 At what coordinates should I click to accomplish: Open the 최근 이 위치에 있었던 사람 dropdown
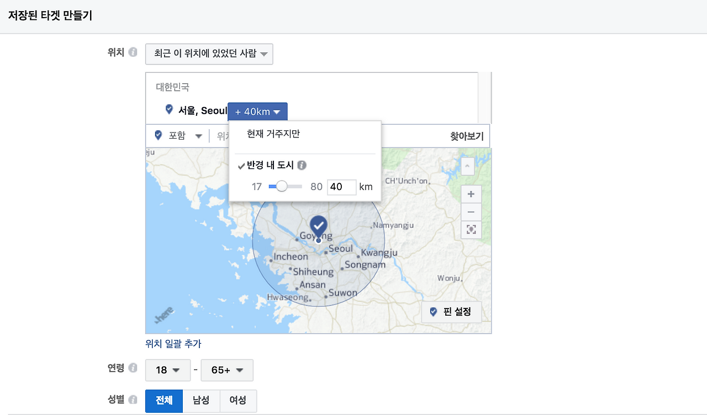pos(209,54)
